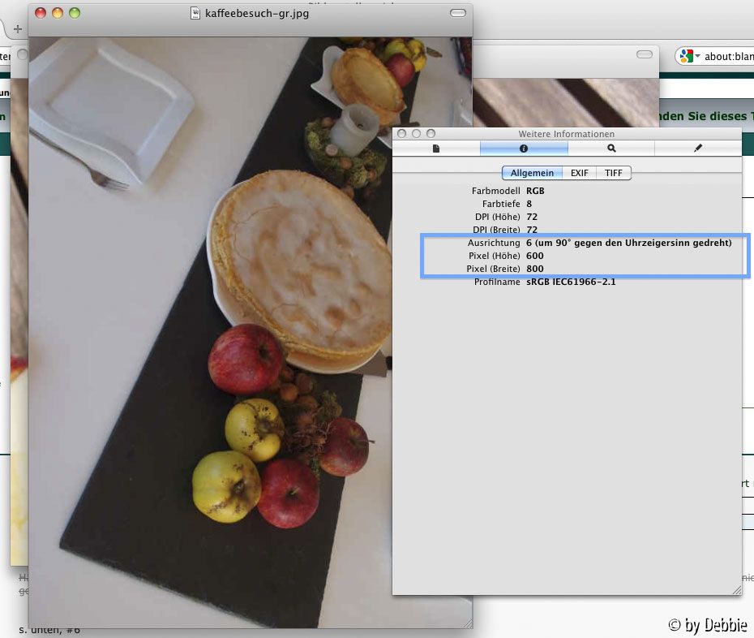Select the info (i) inspector icon
The image size is (754, 638).
click(524, 149)
